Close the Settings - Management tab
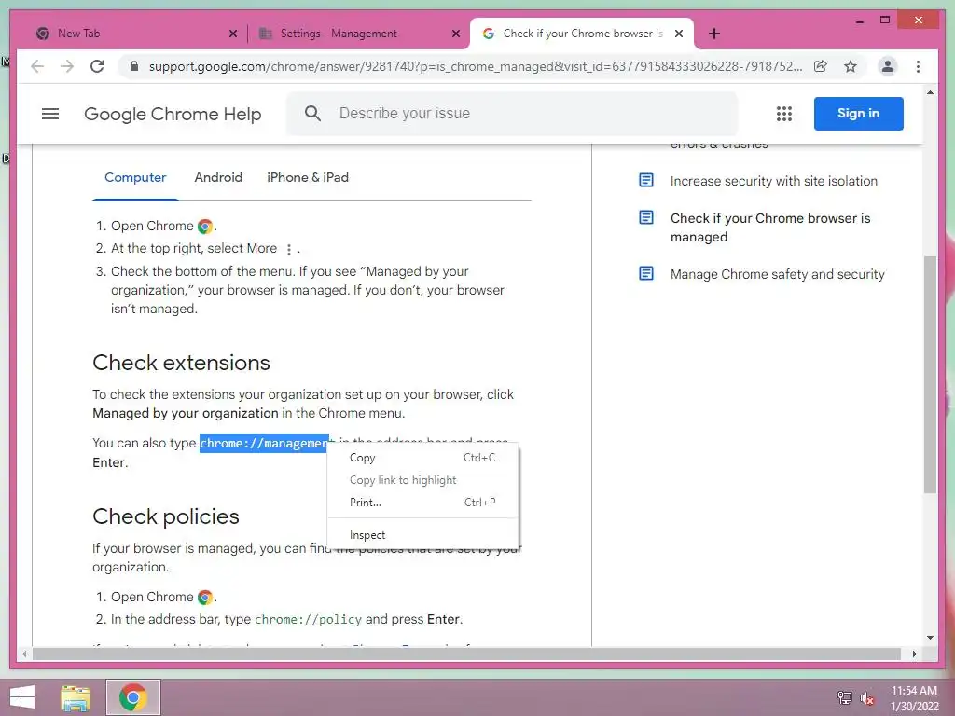The width and height of the screenshot is (955, 716). (x=455, y=34)
